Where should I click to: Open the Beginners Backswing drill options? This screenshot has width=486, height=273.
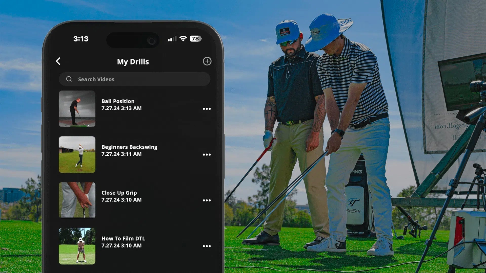point(207,154)
